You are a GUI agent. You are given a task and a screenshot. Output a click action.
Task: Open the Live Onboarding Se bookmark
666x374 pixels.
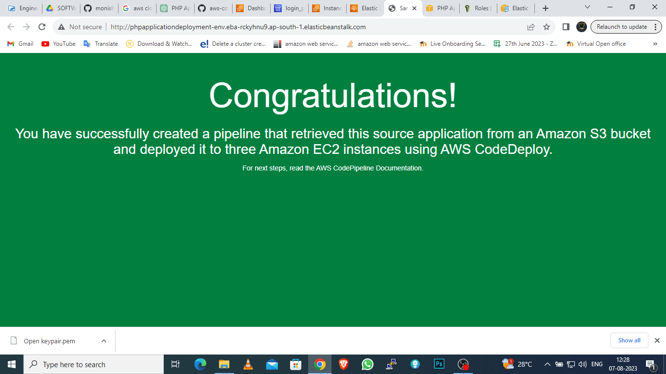(453, 44)
